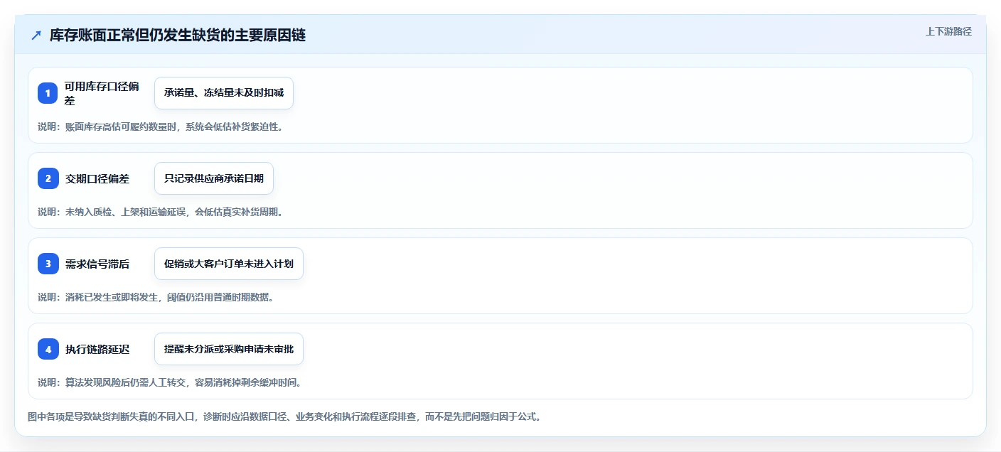
Task: Click the number 4 step badge
Action: pyautogui.click(x=48, y=349)
